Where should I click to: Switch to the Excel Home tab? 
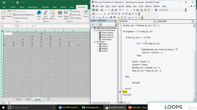coord(13,7)
